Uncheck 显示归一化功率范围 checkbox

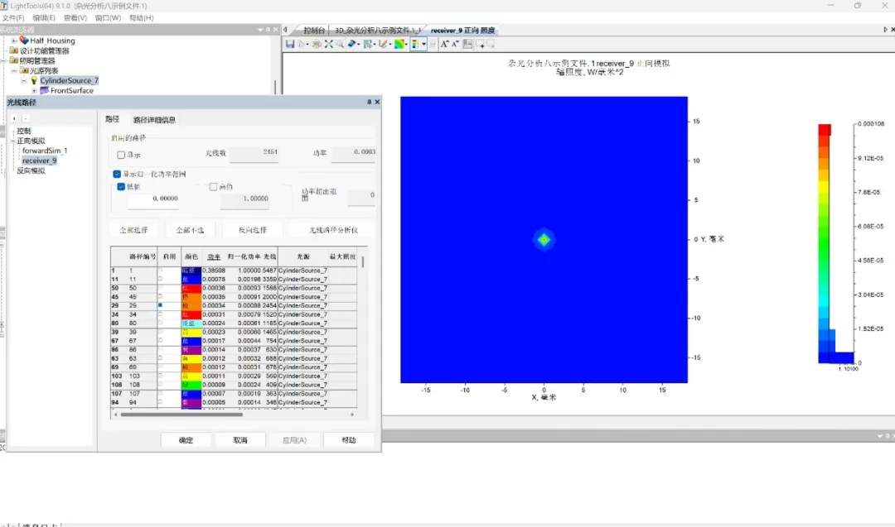point(117,175)
